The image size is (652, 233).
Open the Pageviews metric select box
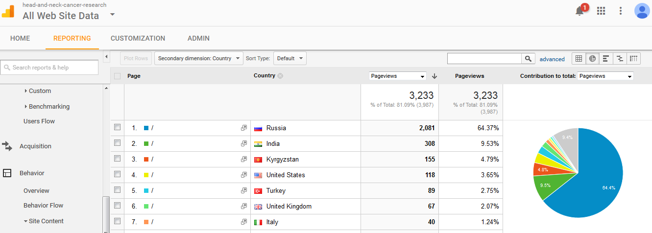398,76
